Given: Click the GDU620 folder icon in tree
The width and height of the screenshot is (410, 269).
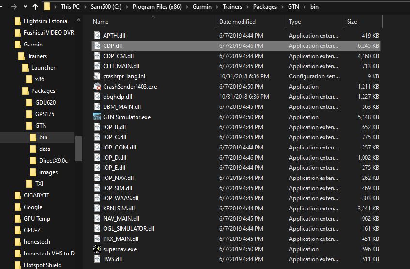Looking at the screenshot, I should (x=29, y=103).
